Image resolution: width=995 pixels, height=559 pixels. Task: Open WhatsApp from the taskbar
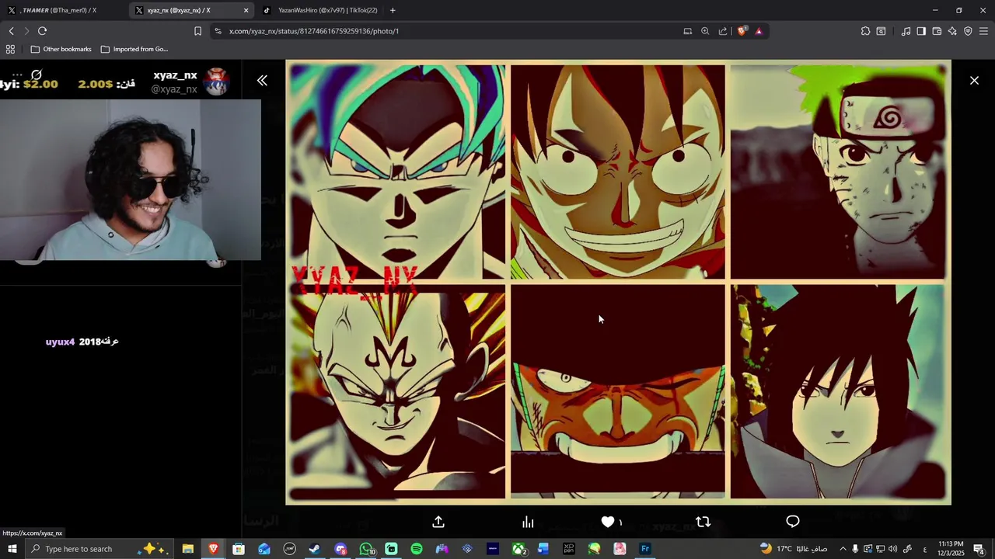(366, 549)
